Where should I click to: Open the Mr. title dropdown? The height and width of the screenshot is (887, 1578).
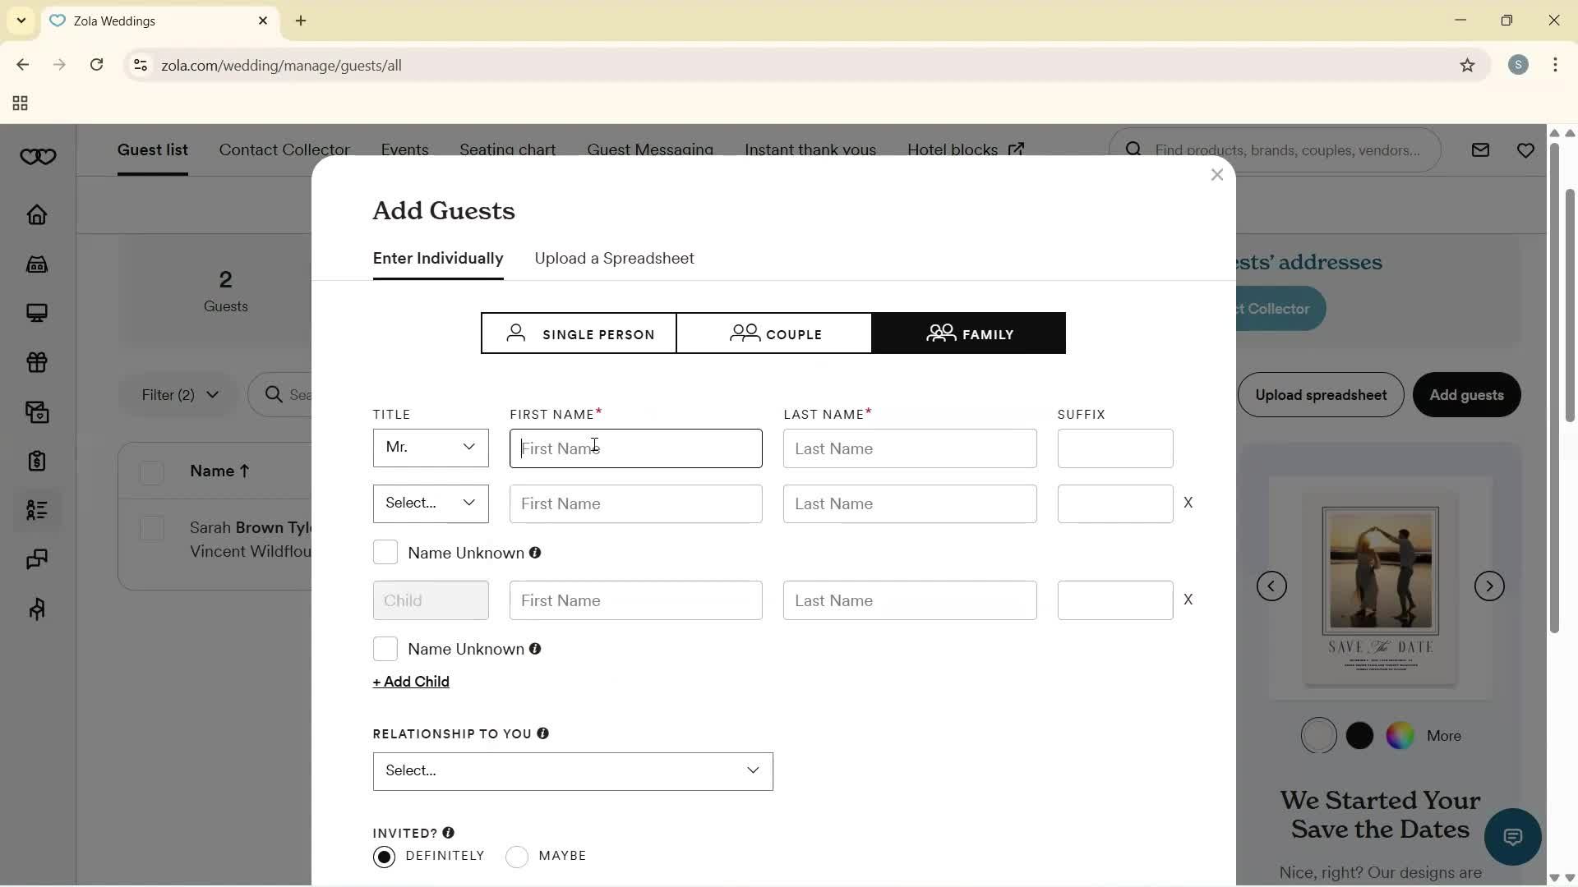click(430, 448)
